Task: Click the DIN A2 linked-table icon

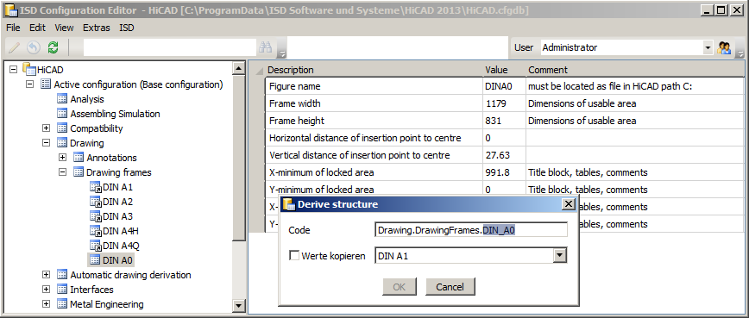Action: click(96, 202)
